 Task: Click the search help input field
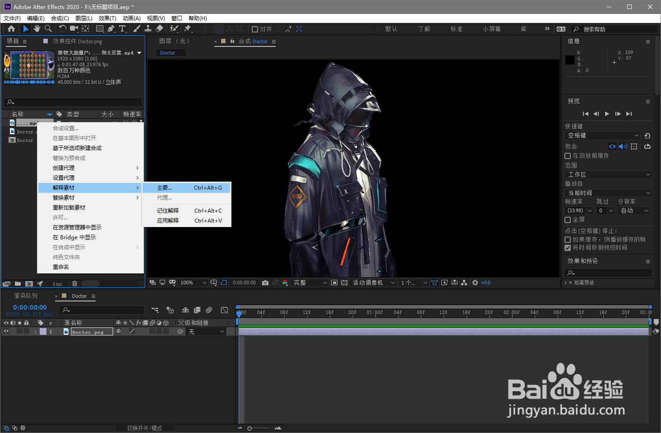615,29
